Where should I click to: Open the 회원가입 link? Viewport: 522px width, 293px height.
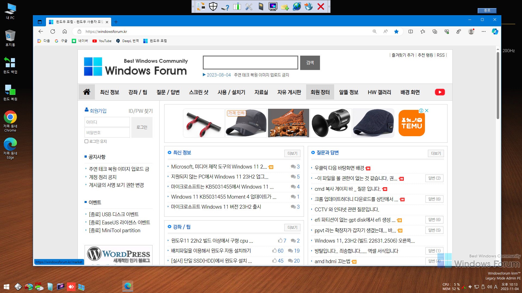(x=95, y=111)
